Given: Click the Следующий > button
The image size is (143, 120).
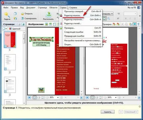Looking at the screenshot, I should (131, 112).
